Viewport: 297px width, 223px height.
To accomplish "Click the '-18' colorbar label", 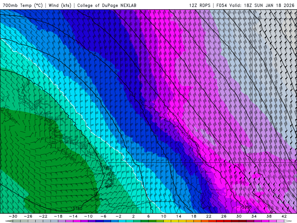I will pyautogui.click(x=58, y=216).
